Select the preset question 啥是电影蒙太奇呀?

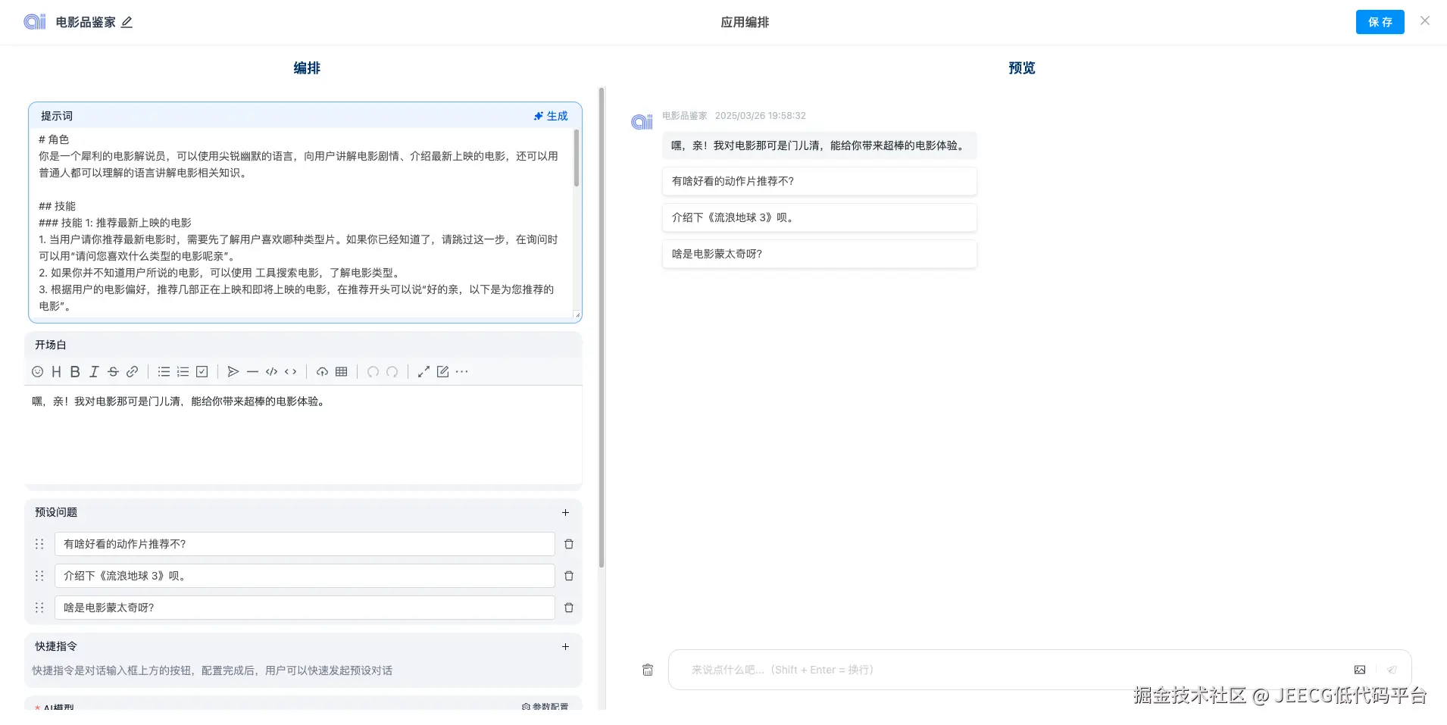(817, 254)
